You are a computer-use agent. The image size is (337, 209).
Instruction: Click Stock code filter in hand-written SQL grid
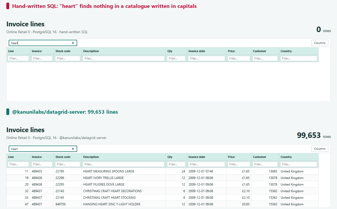(x=68, y=58)
